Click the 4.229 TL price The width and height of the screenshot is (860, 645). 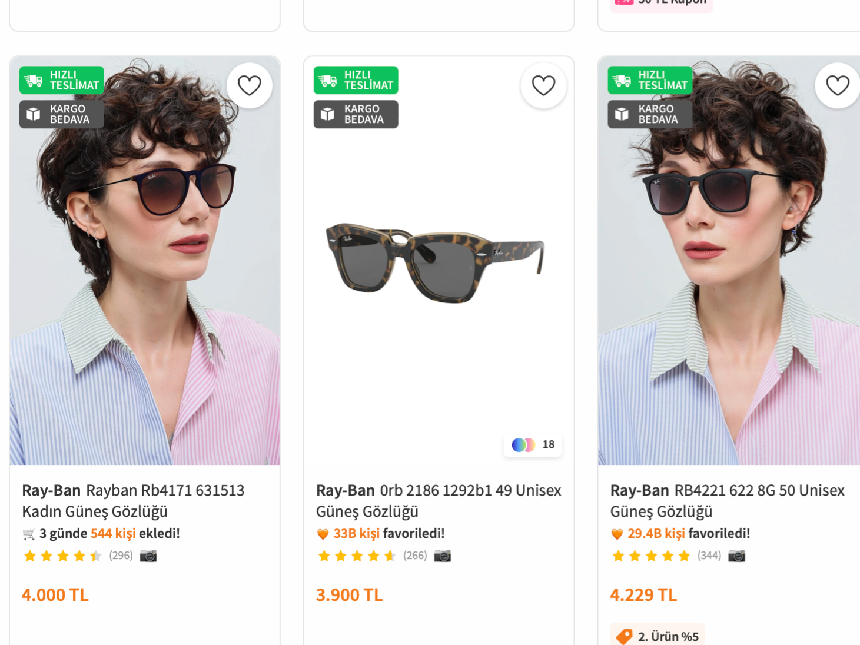tap(643, 595)
